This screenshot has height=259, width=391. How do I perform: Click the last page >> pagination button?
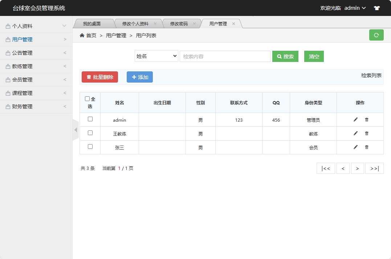click(x=374, y=168)
